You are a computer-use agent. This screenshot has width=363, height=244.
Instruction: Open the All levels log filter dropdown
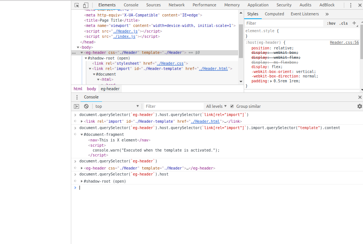[216, 106]
